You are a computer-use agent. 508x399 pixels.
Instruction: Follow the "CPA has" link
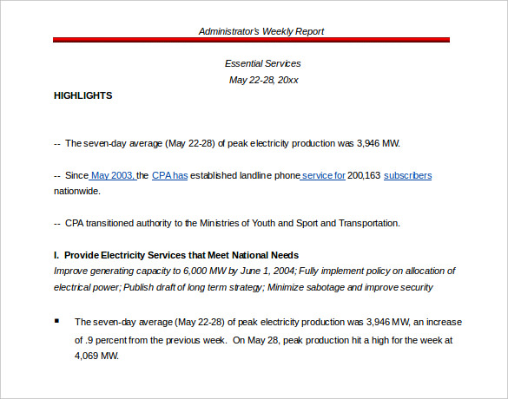tap(169, 175)
